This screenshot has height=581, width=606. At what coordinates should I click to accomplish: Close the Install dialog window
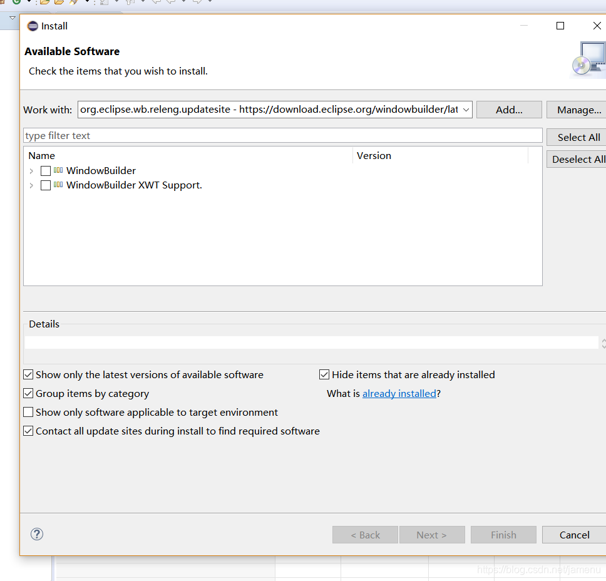click(597, 26)
